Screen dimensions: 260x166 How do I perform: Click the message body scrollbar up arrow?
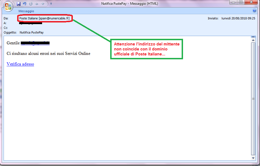click(x=253, y=40)
